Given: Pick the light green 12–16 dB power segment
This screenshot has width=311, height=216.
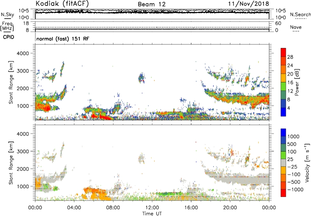Looking at the screenshot, I should 283,87.
